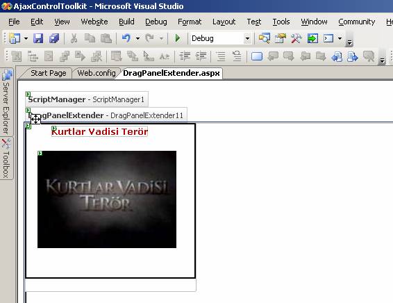Screen dimensions: 393x303
Task: Expand the New Web Site dropdown arrow
Action: point(26,38)
